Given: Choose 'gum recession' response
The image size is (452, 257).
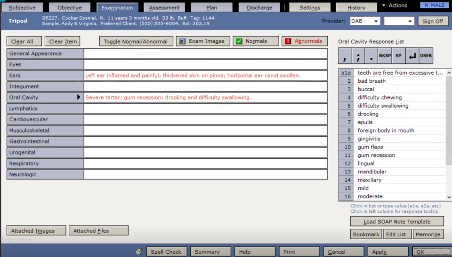Looking at the screenshot, I should point(400,155).
